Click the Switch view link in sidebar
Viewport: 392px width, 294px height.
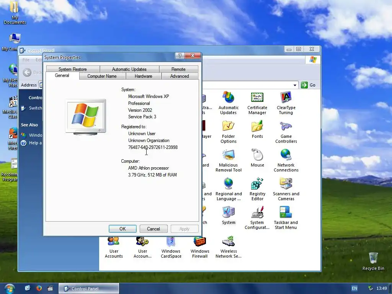tap(32, 108)
